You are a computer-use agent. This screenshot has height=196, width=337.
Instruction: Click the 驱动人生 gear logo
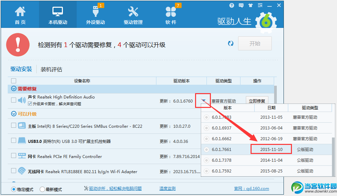(266, 23)
